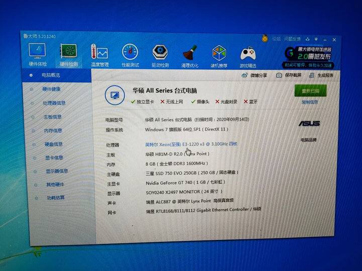
Task: Open 温度管理 thermometer icon
Action: (100, 56)
